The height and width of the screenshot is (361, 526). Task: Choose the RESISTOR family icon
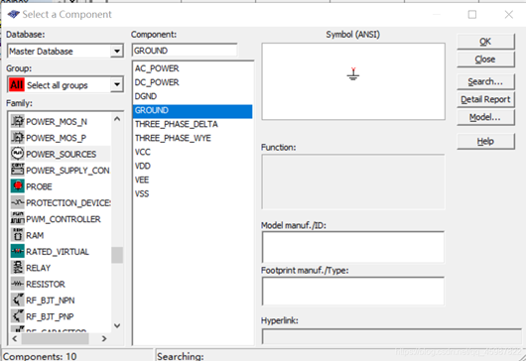(x=18, y=284)
